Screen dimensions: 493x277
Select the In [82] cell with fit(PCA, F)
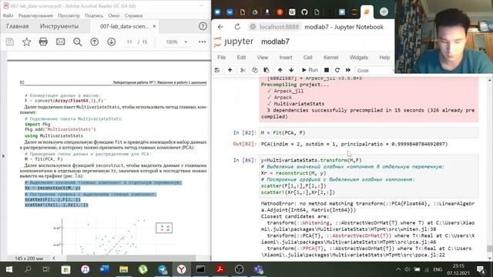(369, 133)
